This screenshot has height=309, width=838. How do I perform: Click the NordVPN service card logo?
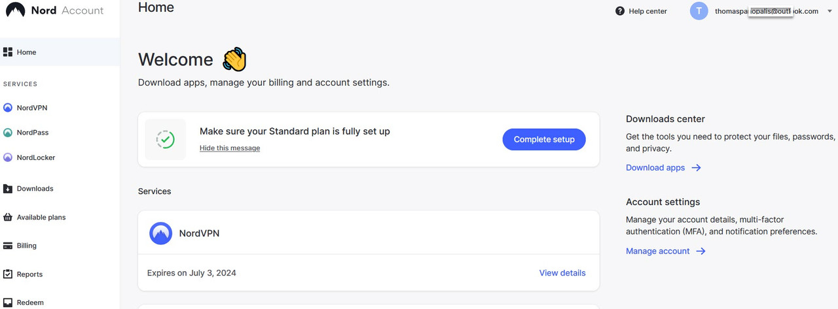coord(160,233)
